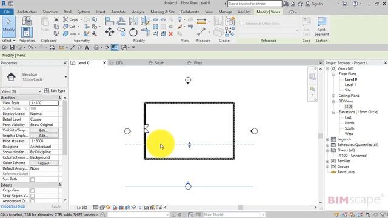Screen dimensions: 388x218
Task: Expand the Legends tree node
Action: [327, 139]
